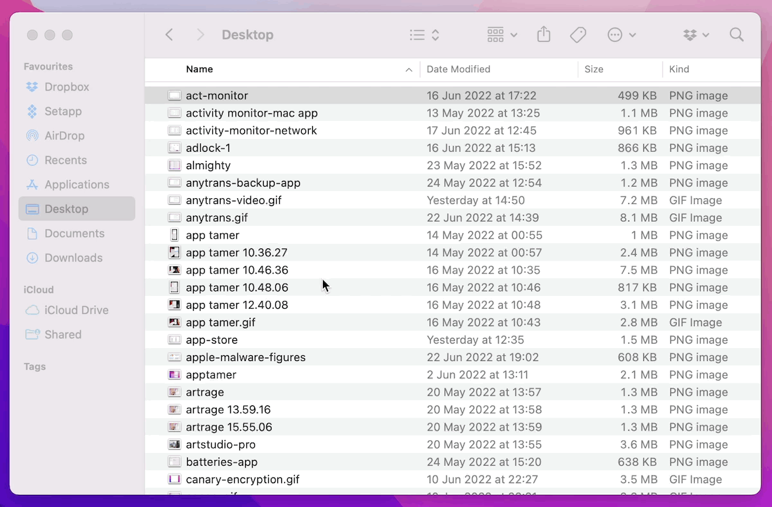
Task: Click the Yesterday at 12:35 date
Action: coord(475,340)
